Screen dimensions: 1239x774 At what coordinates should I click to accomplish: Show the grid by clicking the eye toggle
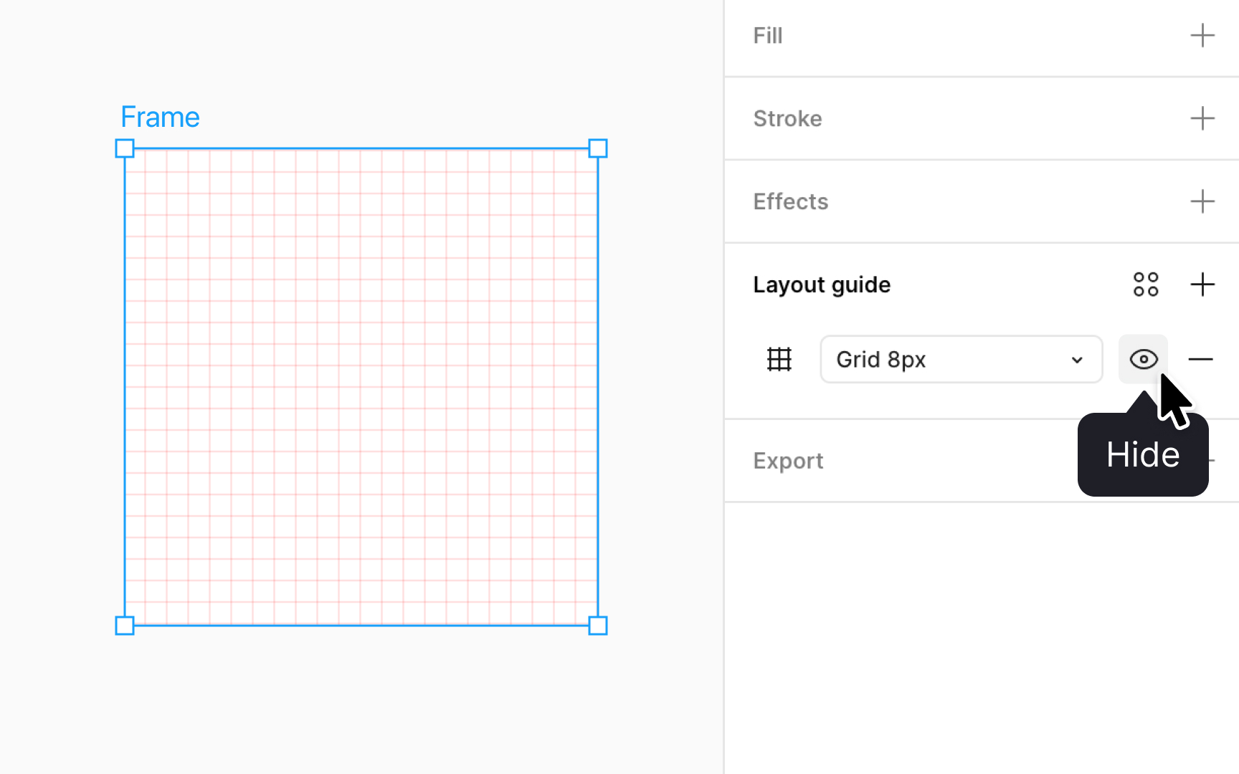[x=1143, y=359]
